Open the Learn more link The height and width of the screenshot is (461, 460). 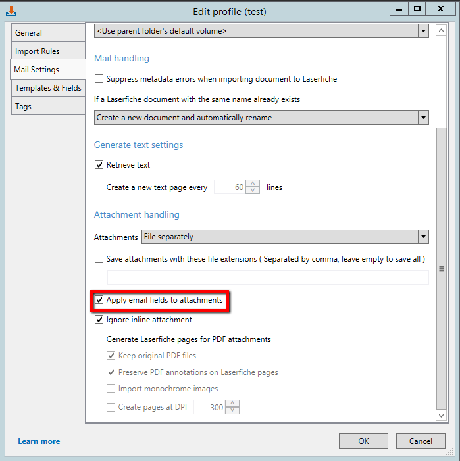pos(39,441)
